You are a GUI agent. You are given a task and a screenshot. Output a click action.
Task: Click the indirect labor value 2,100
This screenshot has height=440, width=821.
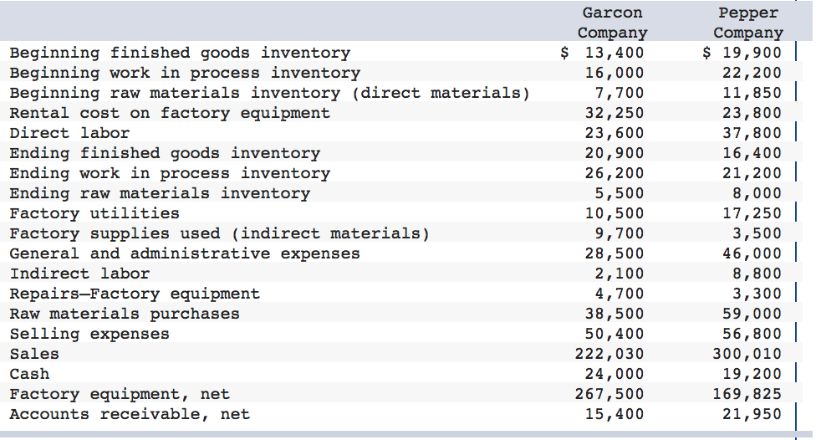pos(620,274)
